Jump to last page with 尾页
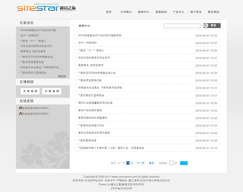 coord(151,163)
